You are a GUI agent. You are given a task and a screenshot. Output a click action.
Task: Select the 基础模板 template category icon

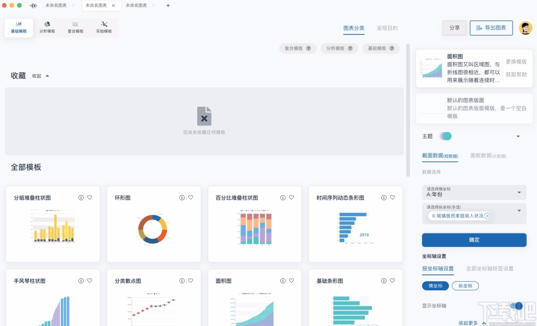point(18,27)
